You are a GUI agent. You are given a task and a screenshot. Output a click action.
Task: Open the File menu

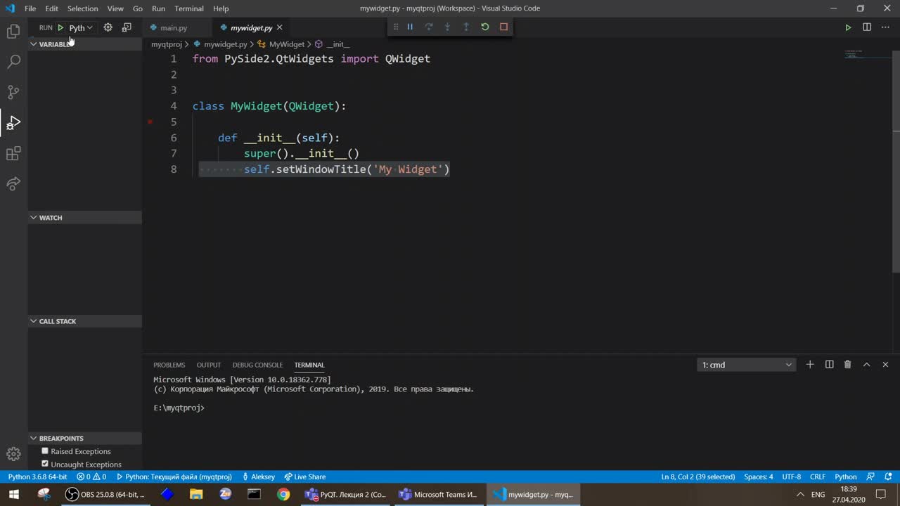tap(30, 8)
